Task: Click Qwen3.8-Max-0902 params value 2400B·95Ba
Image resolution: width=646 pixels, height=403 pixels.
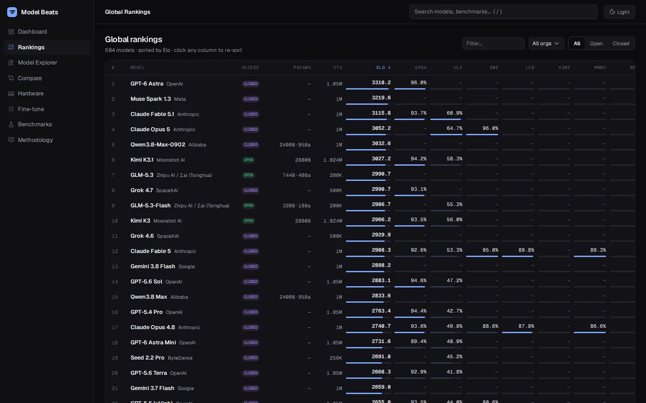Action: (x=295, y=145)
